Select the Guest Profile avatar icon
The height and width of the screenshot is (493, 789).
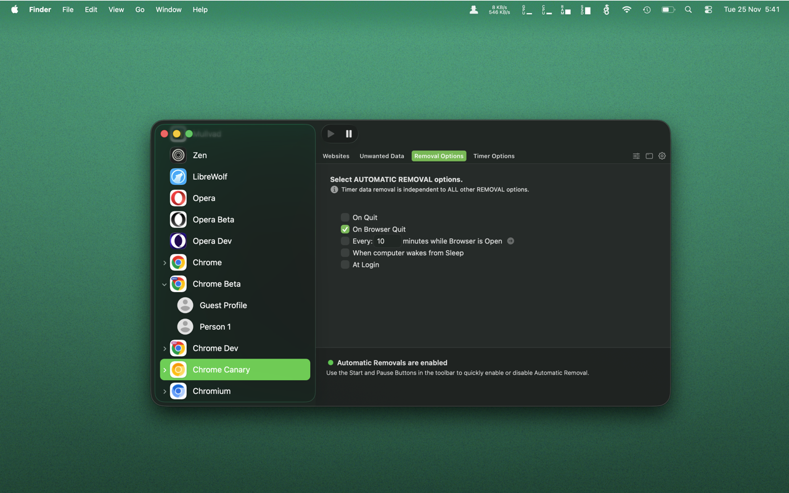[185, 305]
